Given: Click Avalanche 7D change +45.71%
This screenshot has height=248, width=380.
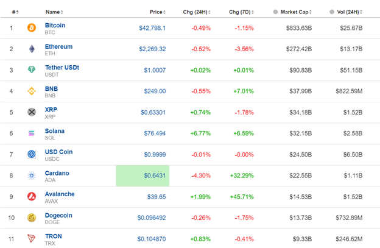Looking at the screenshot, I should pos(242,197).
